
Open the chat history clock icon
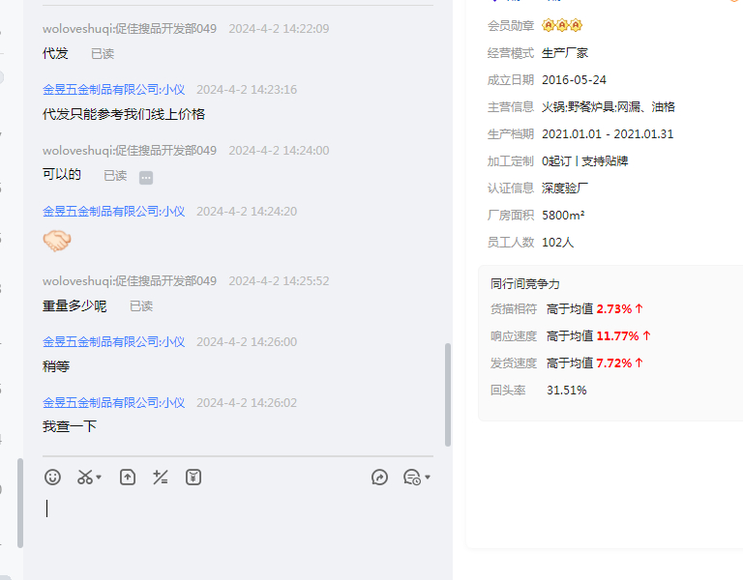pyautogui.click(x=411, y=477)
